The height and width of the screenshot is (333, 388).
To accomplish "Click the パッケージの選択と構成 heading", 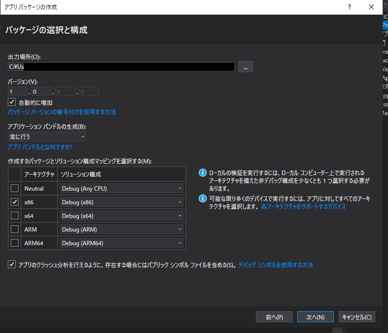I will 46,30.
